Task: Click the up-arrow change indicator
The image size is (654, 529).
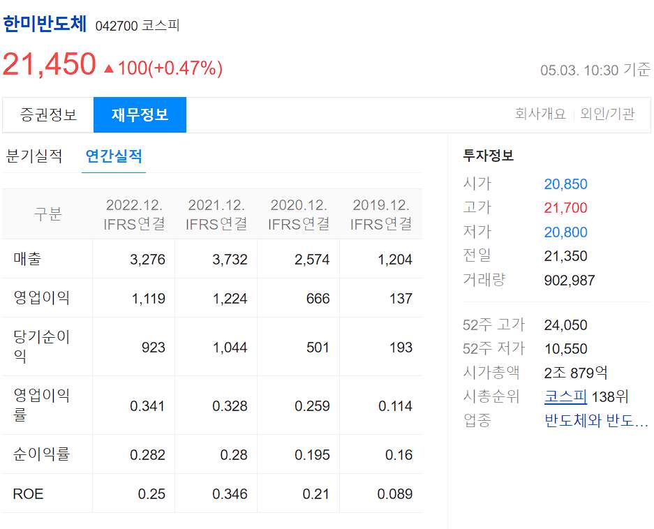Action: click(x=109, y=68)
